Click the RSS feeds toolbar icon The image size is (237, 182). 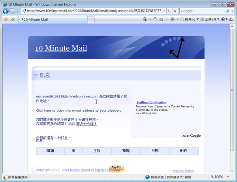pos(161,19)
